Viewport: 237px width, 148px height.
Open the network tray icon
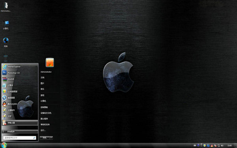coord(219,146)
